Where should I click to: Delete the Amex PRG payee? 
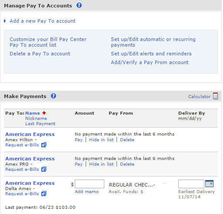pos(127,164)
